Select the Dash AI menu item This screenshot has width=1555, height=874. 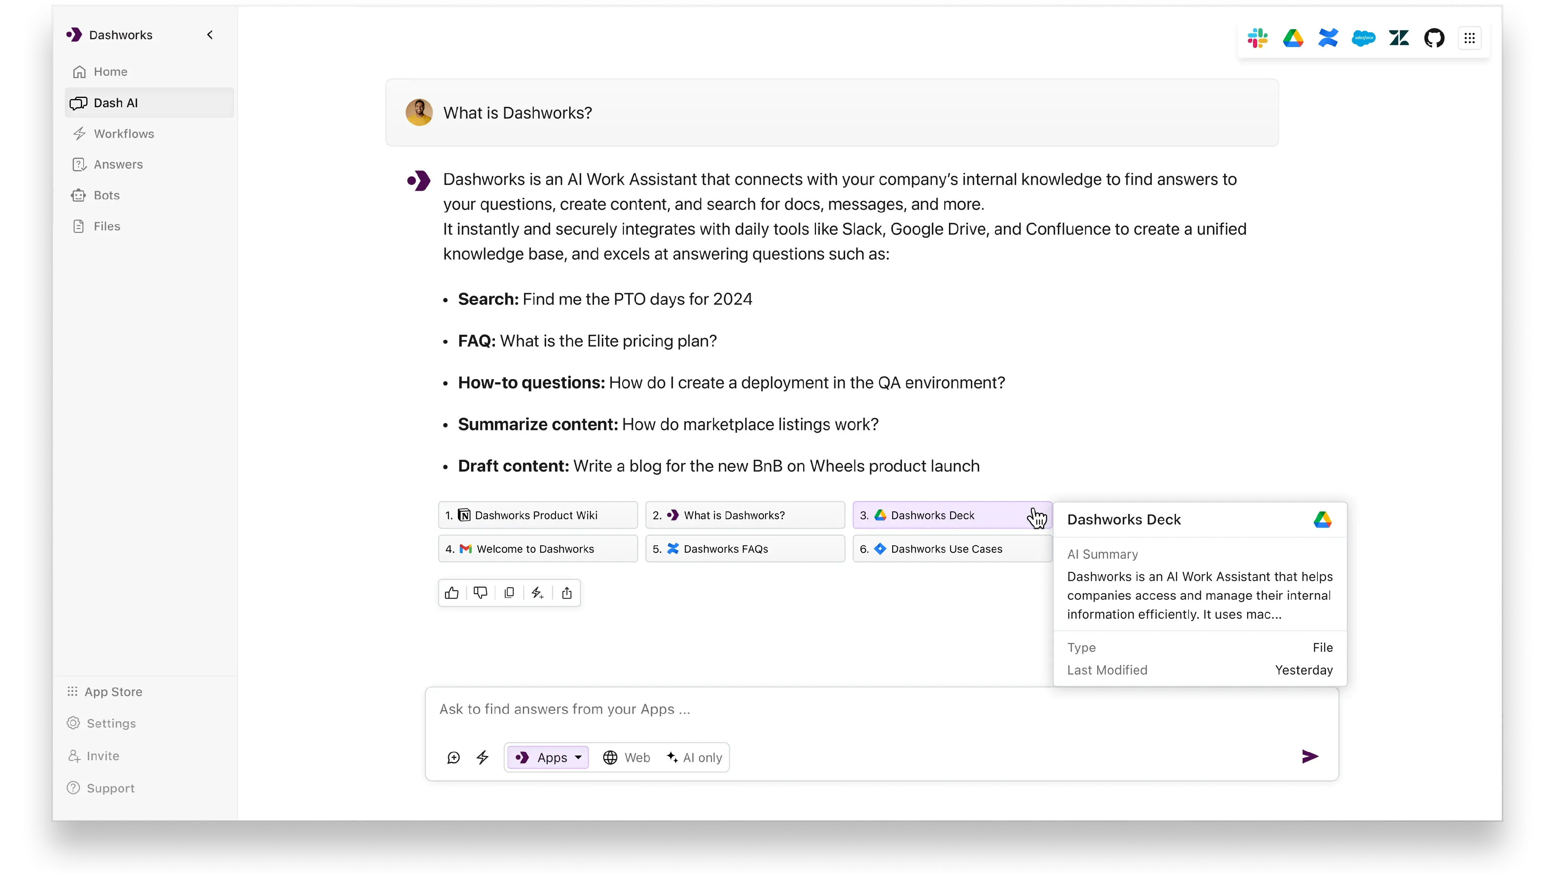(116, 103)
